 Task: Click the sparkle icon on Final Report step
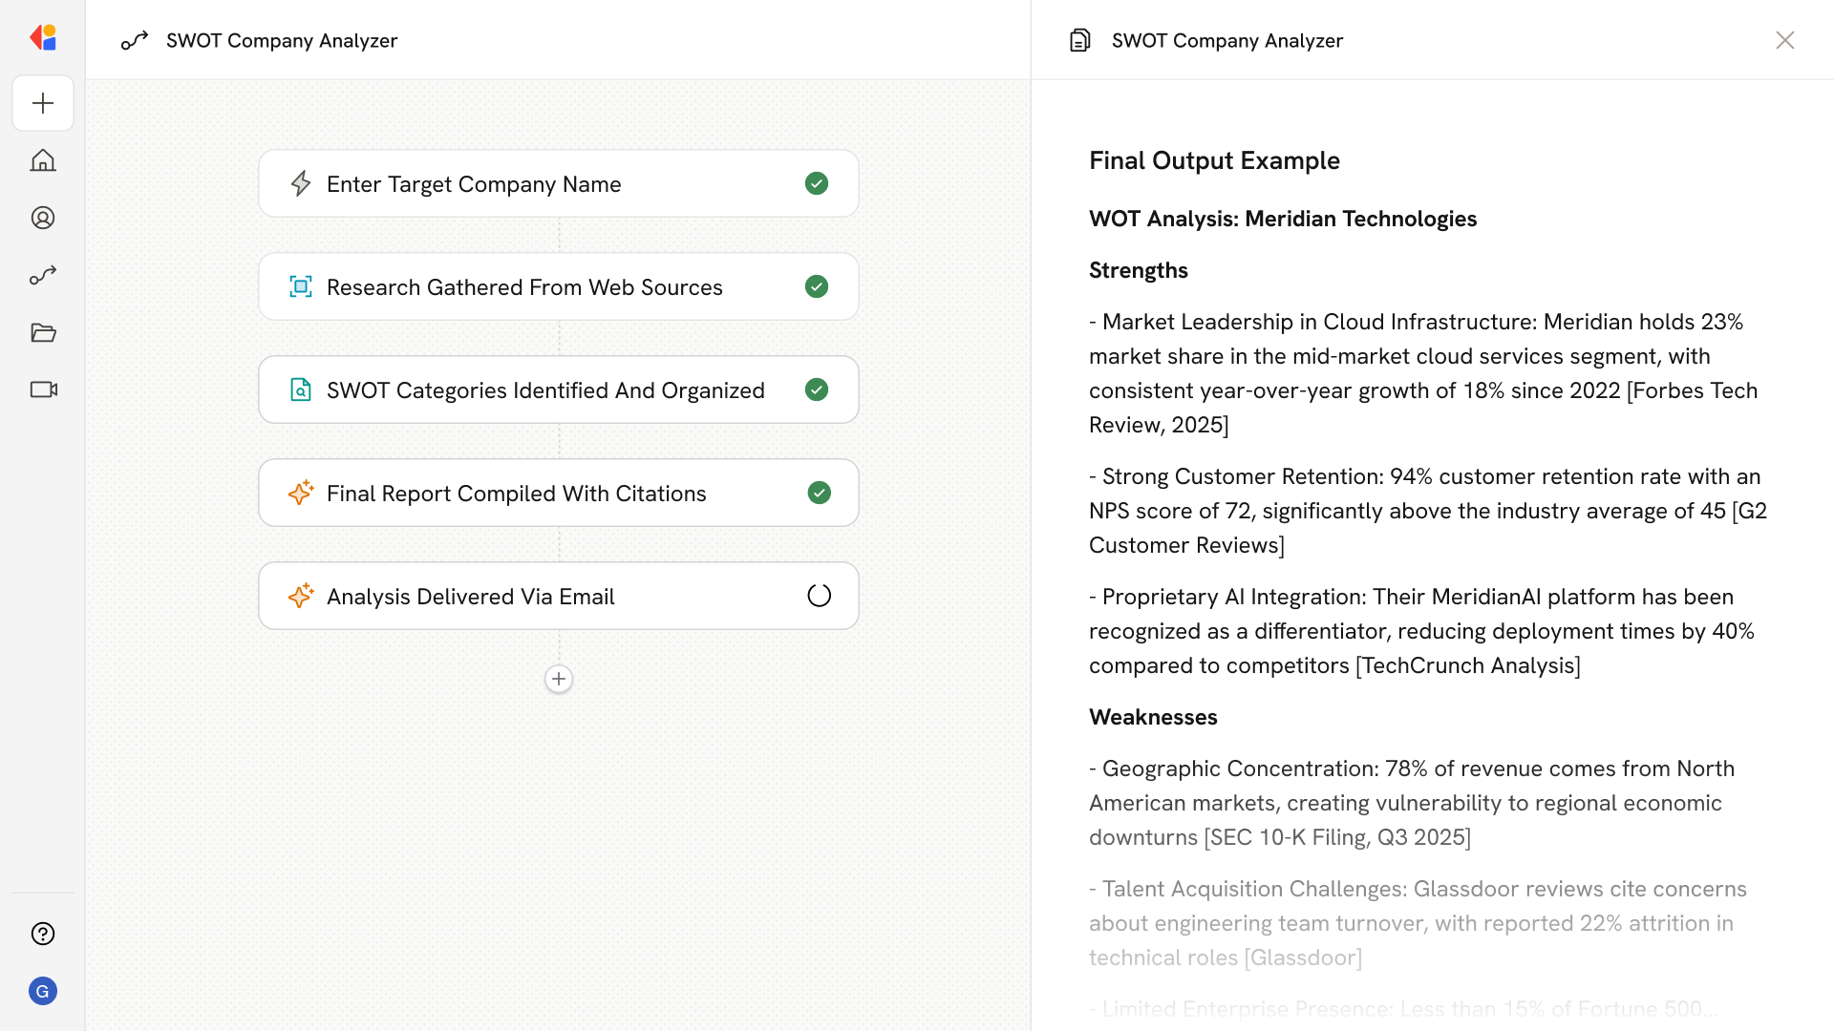click(x=301, y=493)
